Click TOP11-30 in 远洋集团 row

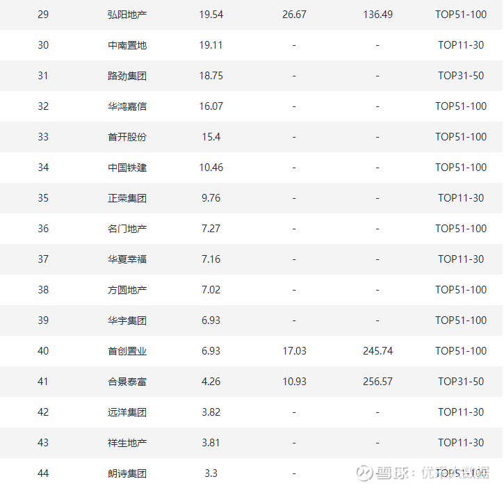pos(461,412)
